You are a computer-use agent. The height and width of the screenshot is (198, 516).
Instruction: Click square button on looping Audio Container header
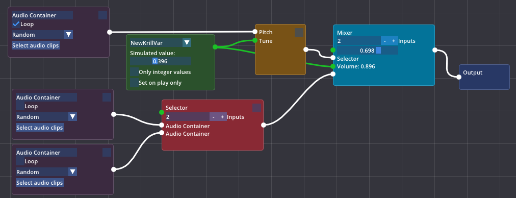coord(102,15)
